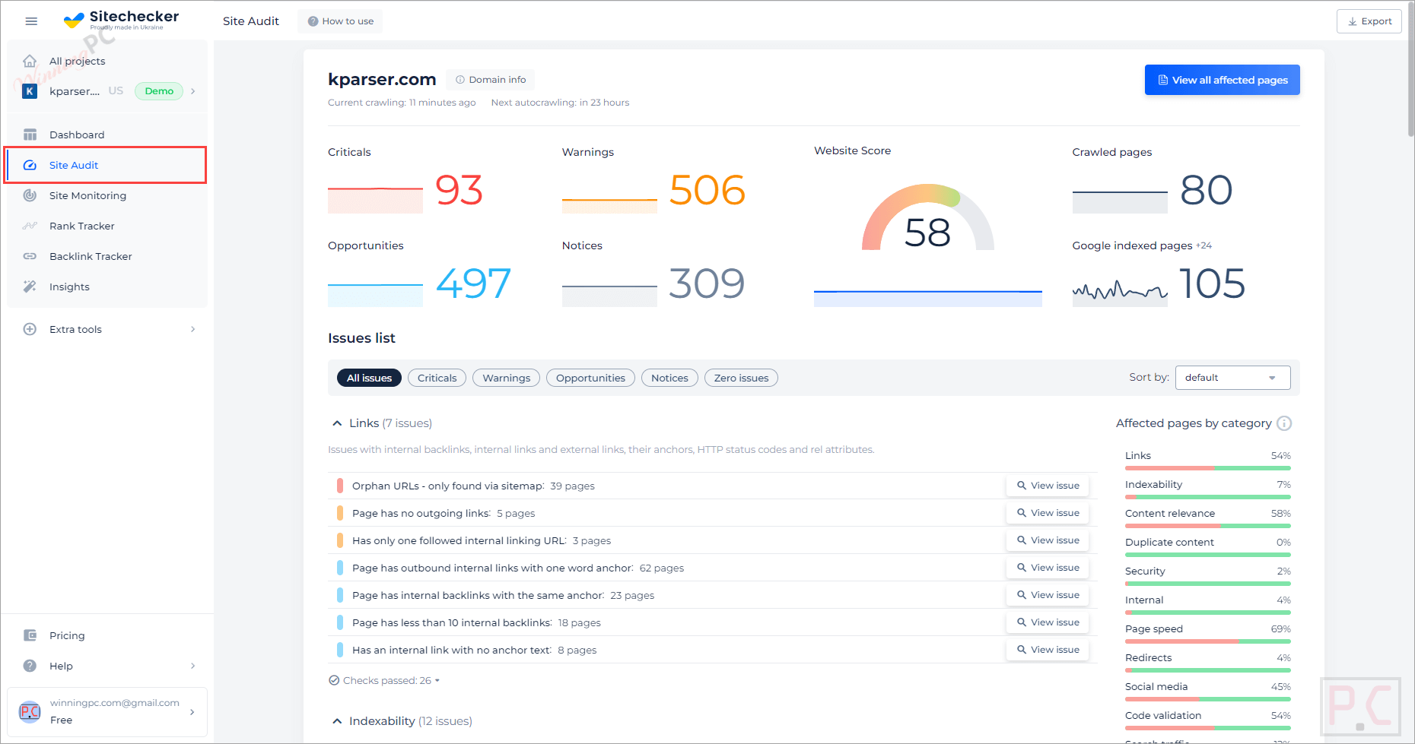Select the Notices filter tab
This screenshot has width=1415, height=744.
[x=669, y=378]
